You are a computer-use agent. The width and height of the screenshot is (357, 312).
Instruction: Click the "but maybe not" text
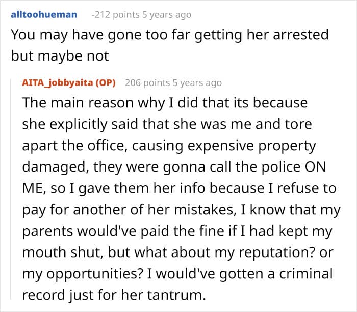[60, 56]
